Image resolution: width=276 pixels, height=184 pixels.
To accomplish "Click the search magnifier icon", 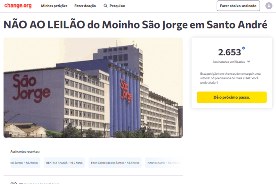I will click(105, 6).
